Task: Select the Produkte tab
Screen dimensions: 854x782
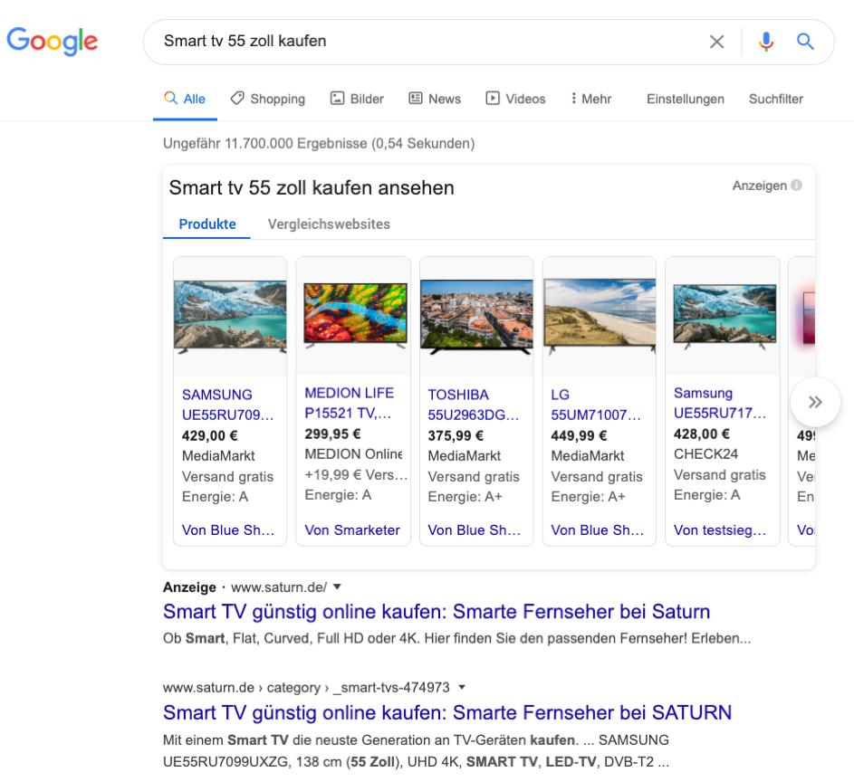Action: coord(207,224)
